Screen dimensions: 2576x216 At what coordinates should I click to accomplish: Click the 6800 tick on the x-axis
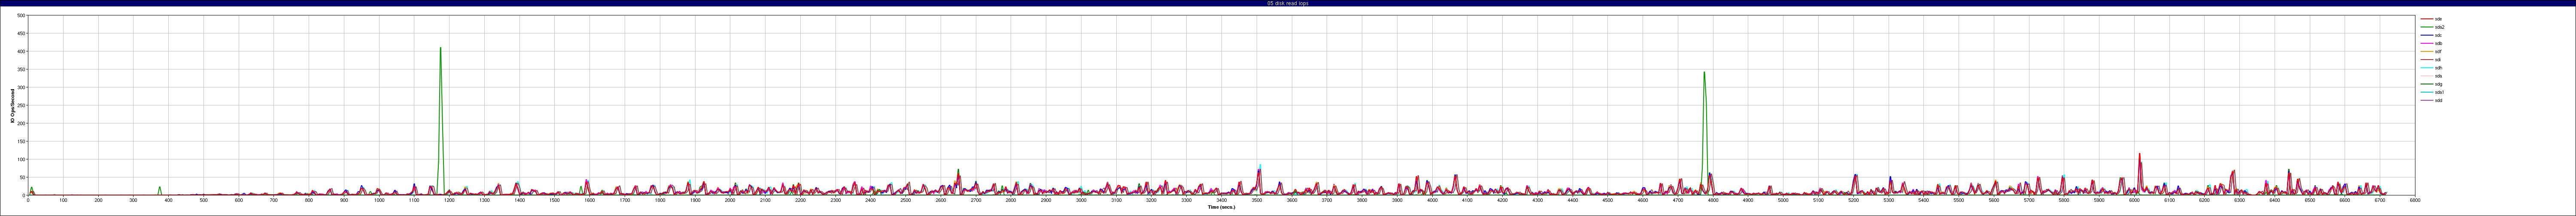pyautogui.click(x=2414, y=200)
